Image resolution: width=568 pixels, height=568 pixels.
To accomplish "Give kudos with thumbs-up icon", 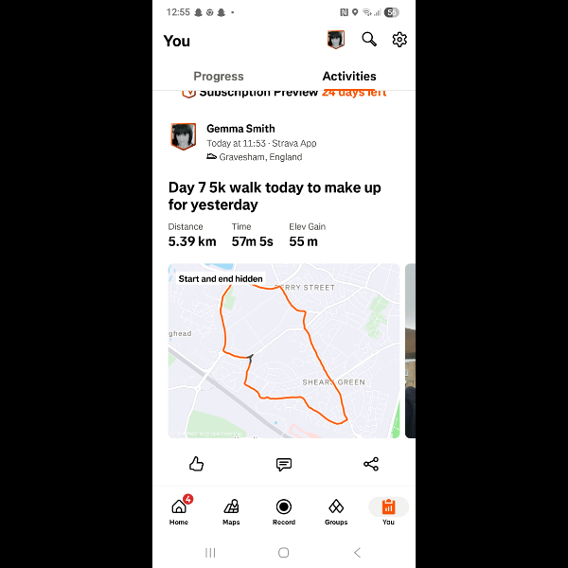I will (x=196, y=464).
